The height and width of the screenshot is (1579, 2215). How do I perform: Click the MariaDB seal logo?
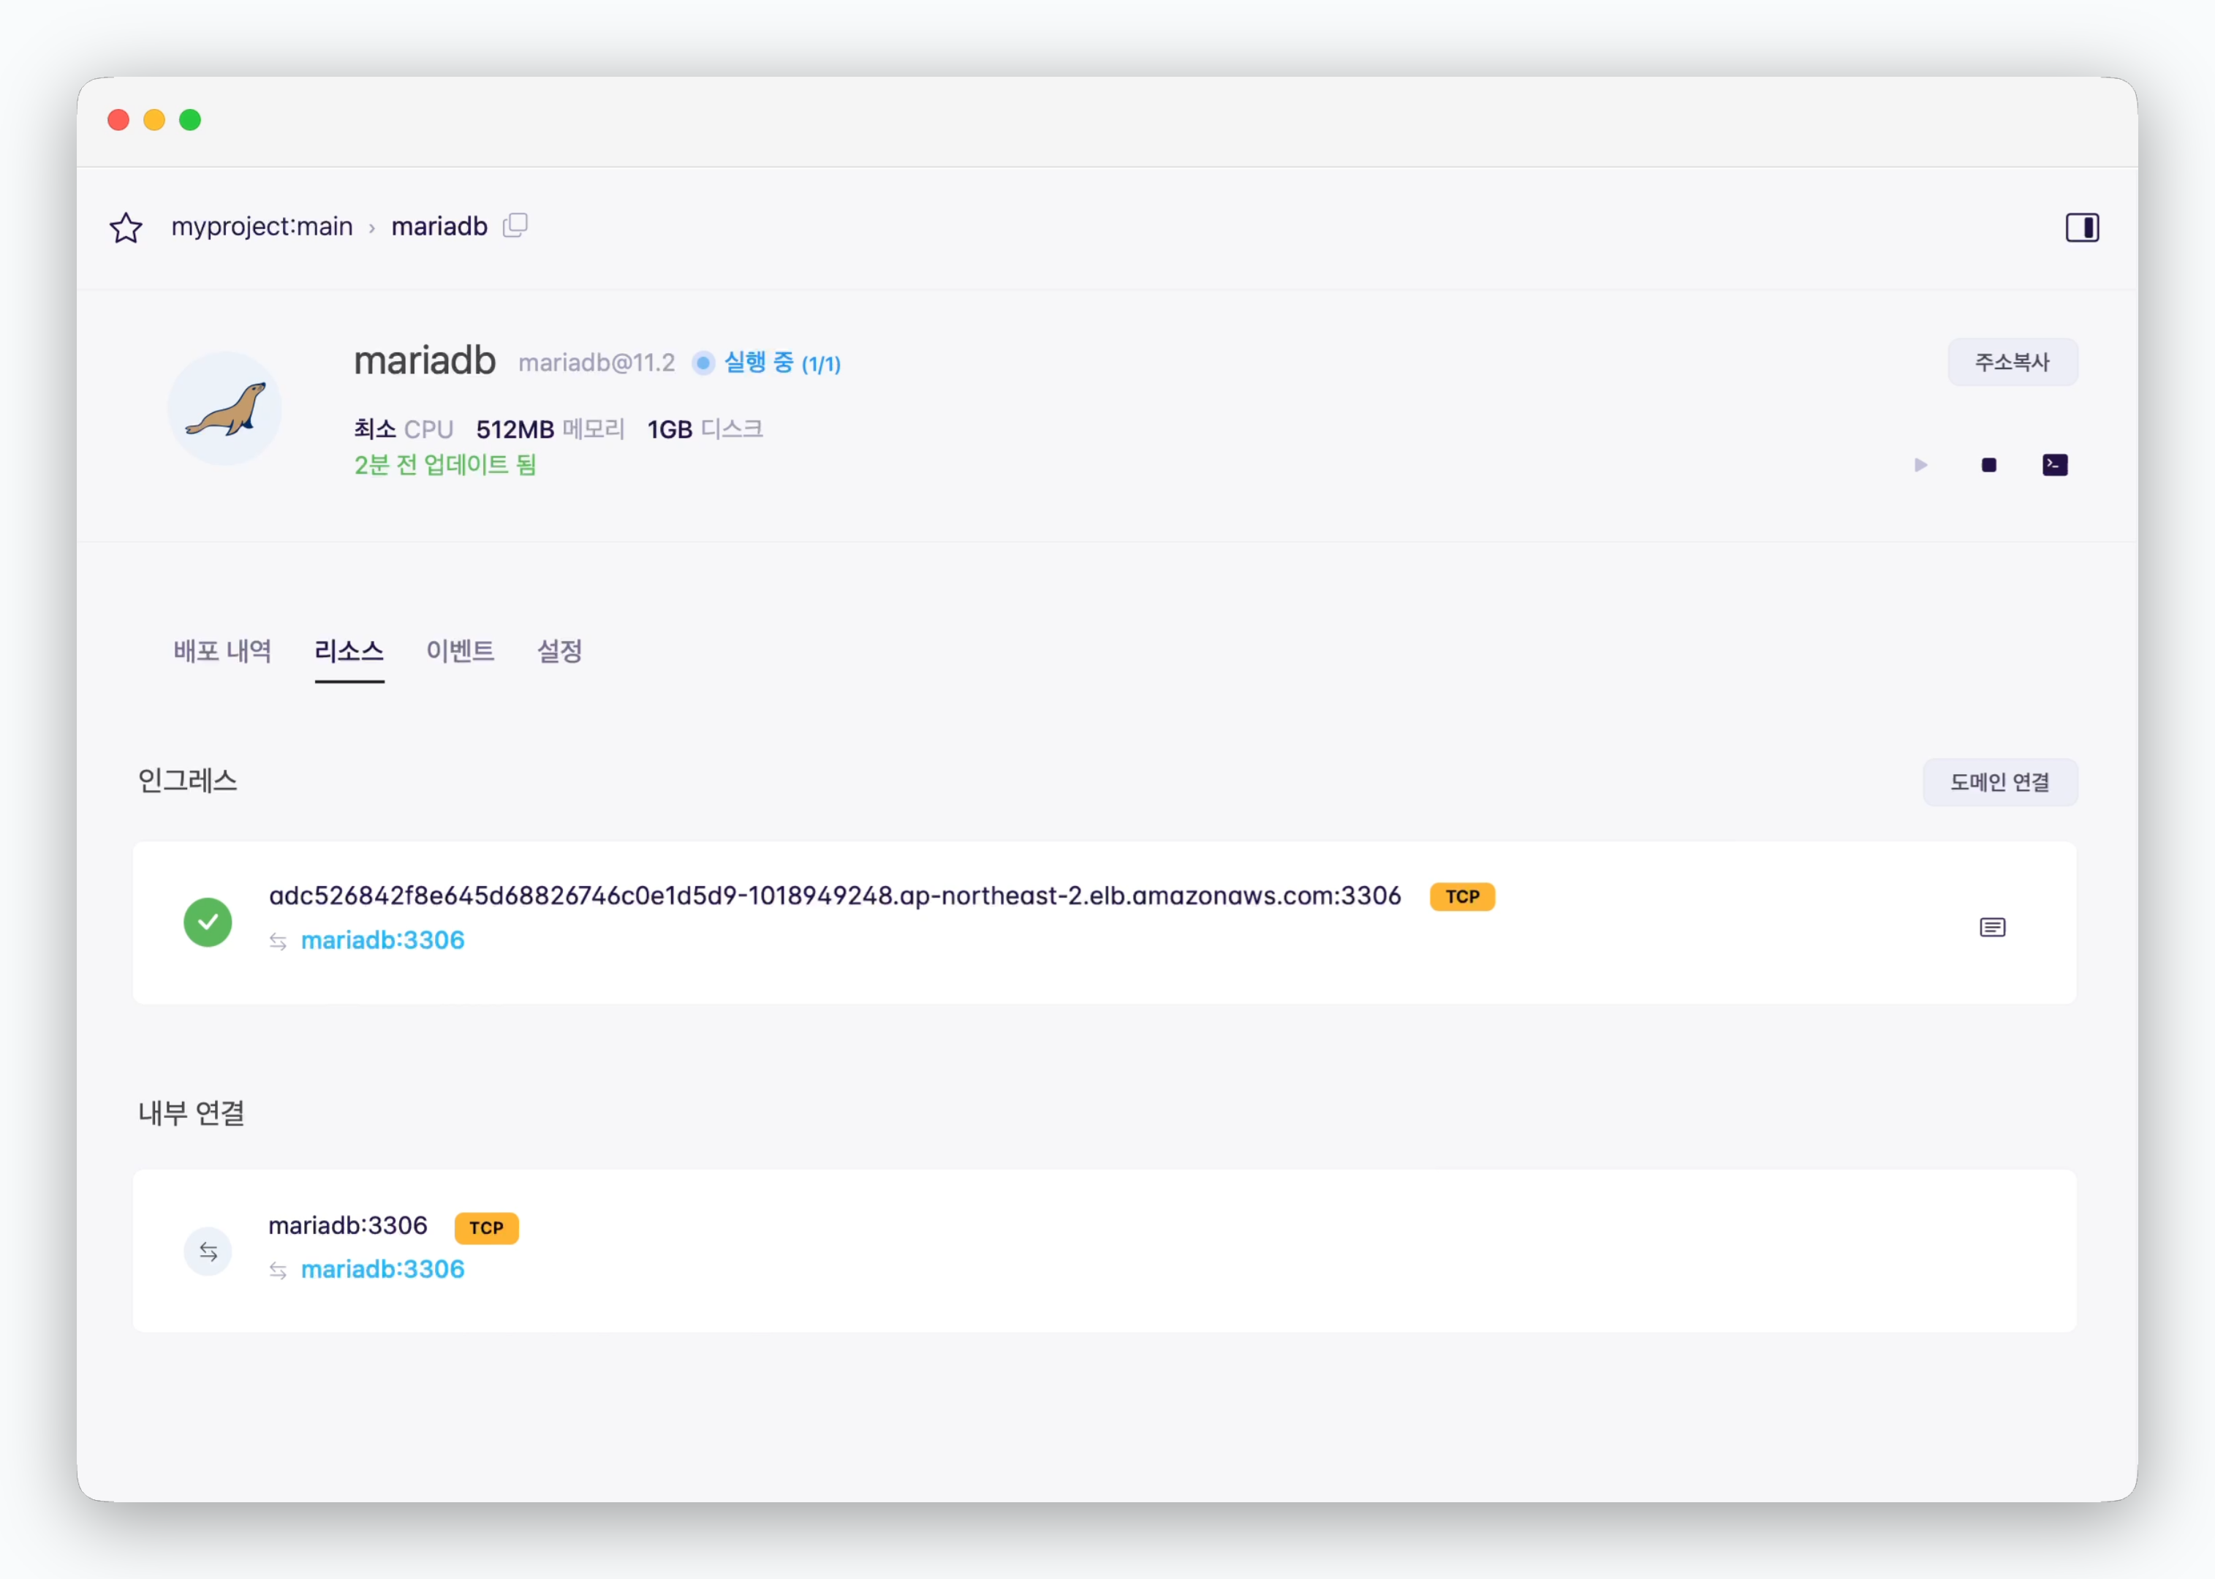click(x=224, y=409)
